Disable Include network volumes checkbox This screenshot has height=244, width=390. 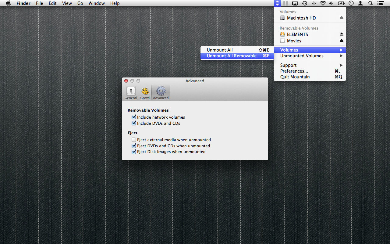(134, 117)
